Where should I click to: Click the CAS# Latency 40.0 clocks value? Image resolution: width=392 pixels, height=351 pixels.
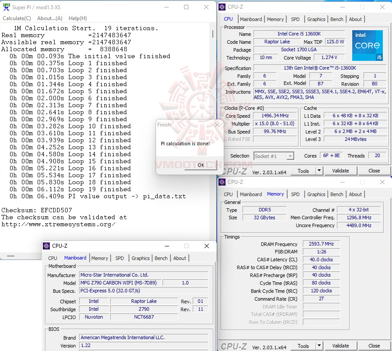321,260
